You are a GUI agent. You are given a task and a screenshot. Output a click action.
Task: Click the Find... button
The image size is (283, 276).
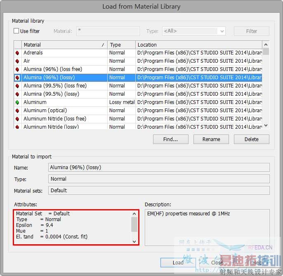(x=170, y=139)
